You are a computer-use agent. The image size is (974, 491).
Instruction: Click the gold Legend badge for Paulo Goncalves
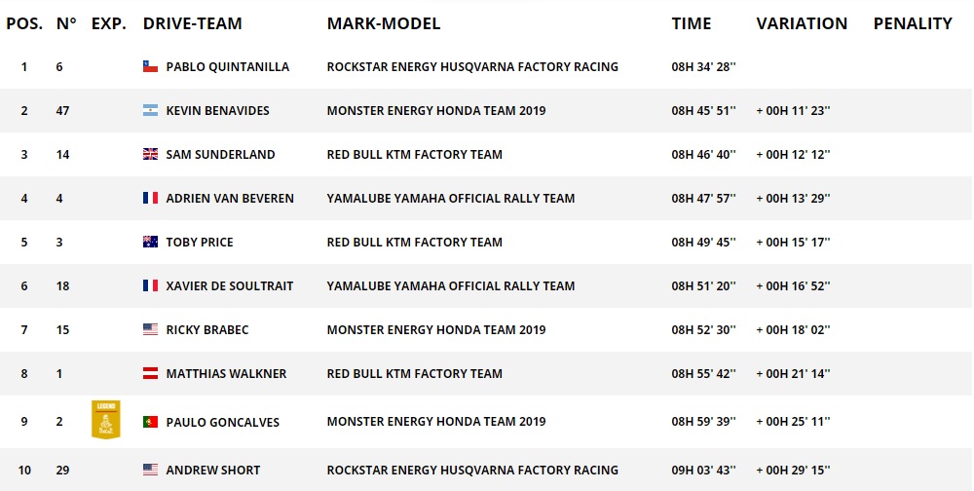pos(105,420)
